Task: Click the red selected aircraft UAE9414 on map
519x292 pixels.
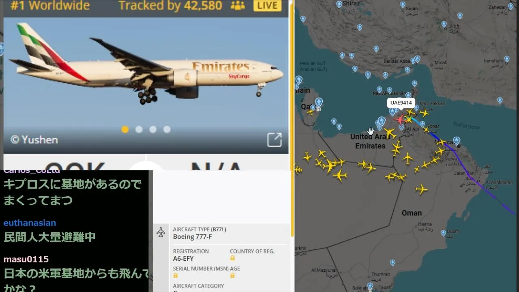Action: tap(400, 120)
